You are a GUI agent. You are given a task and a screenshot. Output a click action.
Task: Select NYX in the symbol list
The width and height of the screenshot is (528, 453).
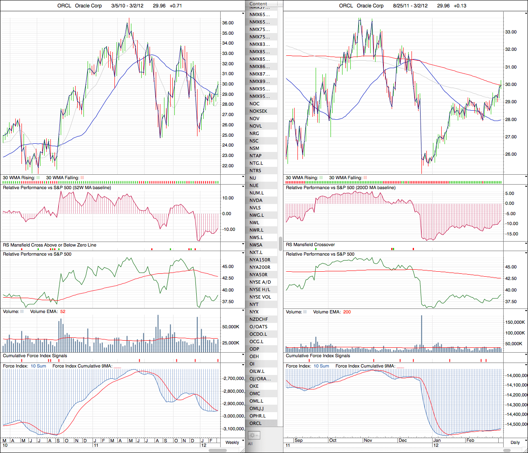(x=262, y=312)
